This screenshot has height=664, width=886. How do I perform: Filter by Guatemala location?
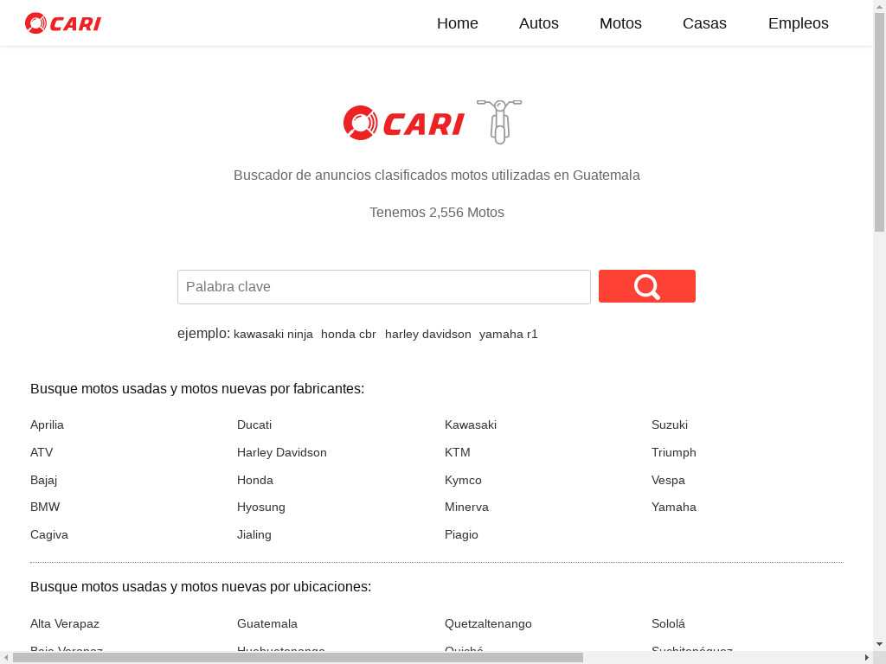pyautogui.click(x=266, y=623)
